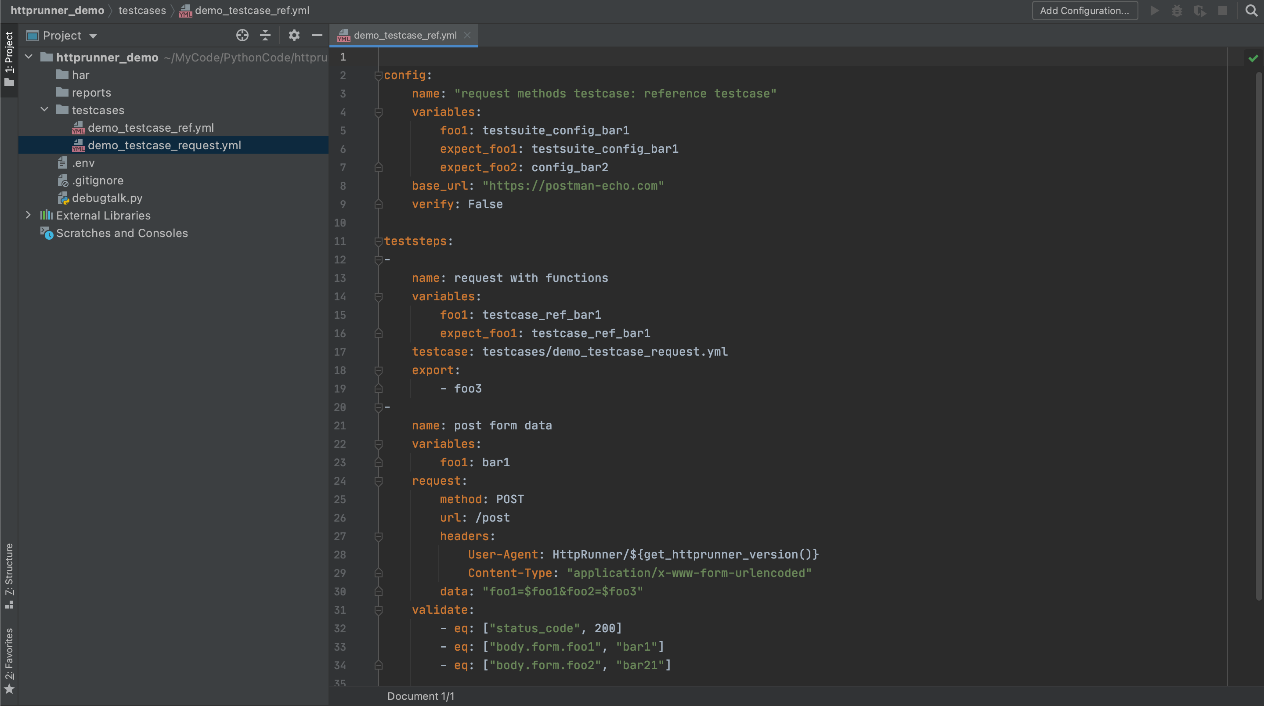
Task: Open Project panel settings gear
Action: (294, 35)
